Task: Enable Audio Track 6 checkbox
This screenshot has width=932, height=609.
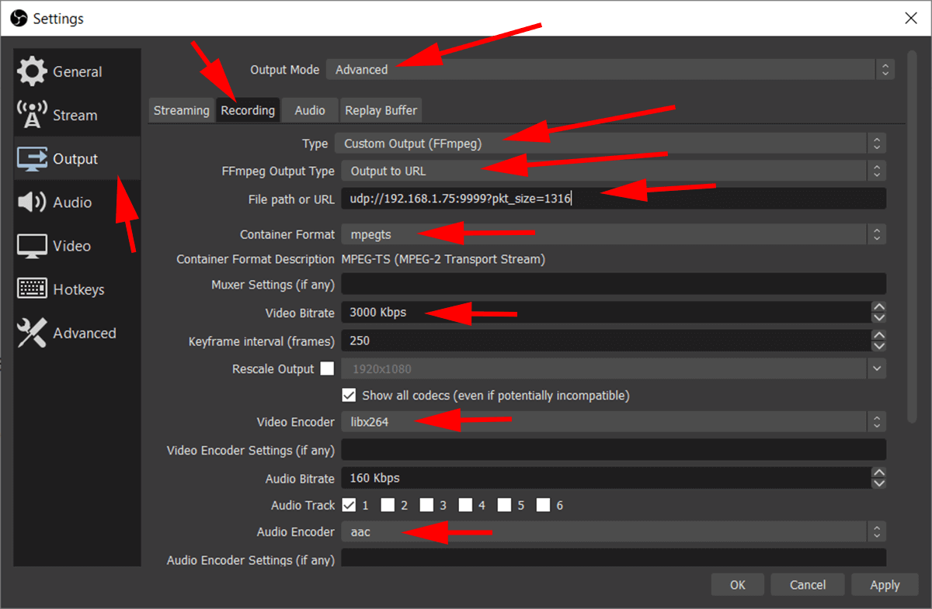Action: (543, 505)
